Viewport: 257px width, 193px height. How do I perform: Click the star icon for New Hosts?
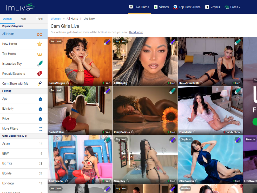tap(40, 44)
